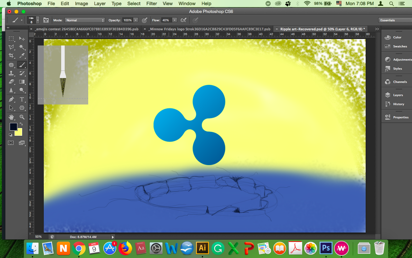Reset to default foreground and background colors
412x258 pixels.
11,135
